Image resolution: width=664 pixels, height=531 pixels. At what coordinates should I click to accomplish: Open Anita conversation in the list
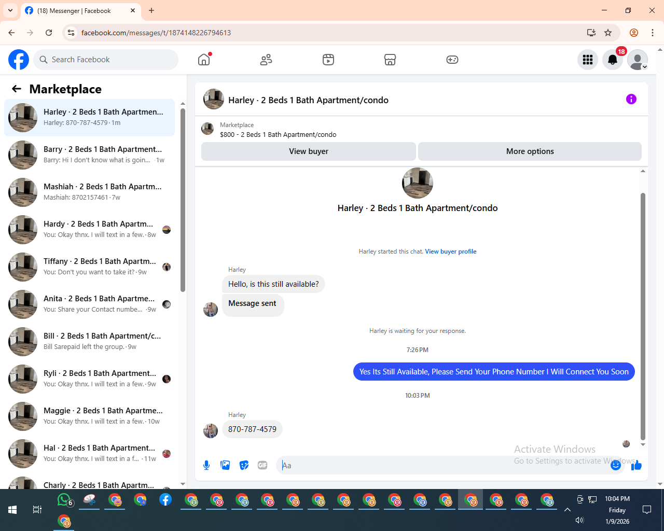click(x=90, y=304)
